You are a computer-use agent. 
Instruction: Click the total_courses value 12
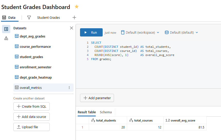[x=160, y=127]
